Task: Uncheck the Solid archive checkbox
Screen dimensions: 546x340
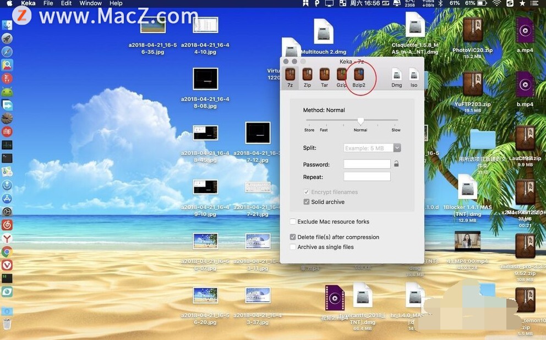Action: (307, 202)
